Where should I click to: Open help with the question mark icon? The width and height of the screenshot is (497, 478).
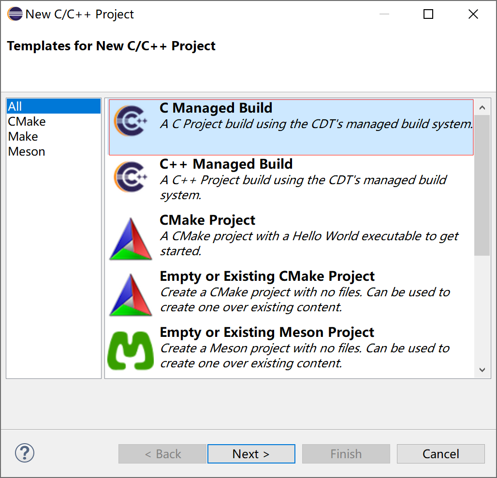24,453
